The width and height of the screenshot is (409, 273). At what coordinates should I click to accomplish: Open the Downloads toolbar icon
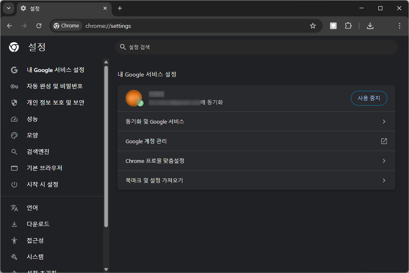coord(370,26)
